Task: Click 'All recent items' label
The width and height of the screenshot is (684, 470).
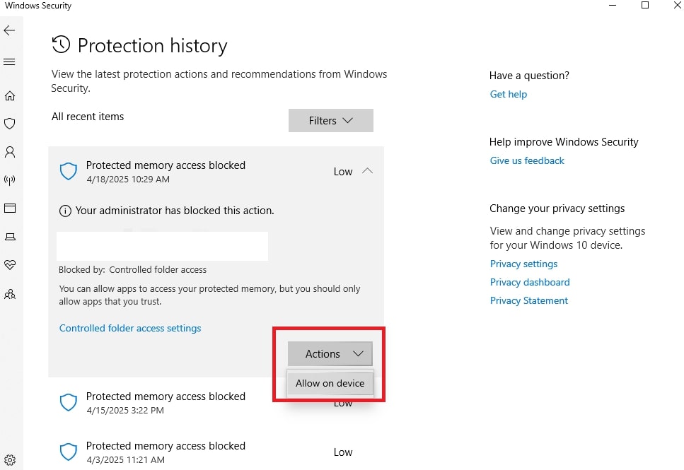Action: click(88, 117)
